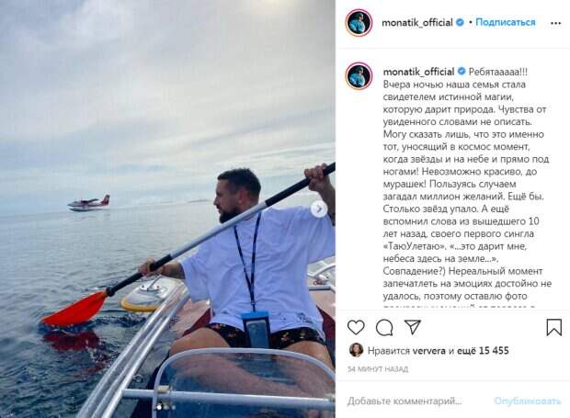Focus the Добавьте комментарий input field
This screenshot has height=418, width=570.
point(405,401)
